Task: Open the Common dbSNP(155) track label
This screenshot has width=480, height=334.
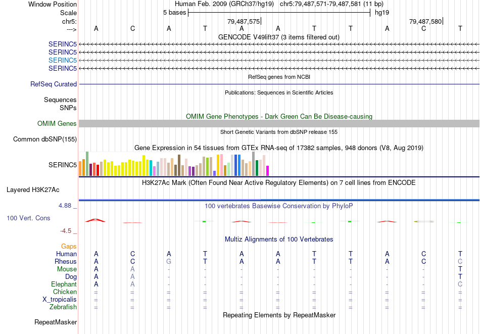Action: pyautogui.click(x=45, y=139)
